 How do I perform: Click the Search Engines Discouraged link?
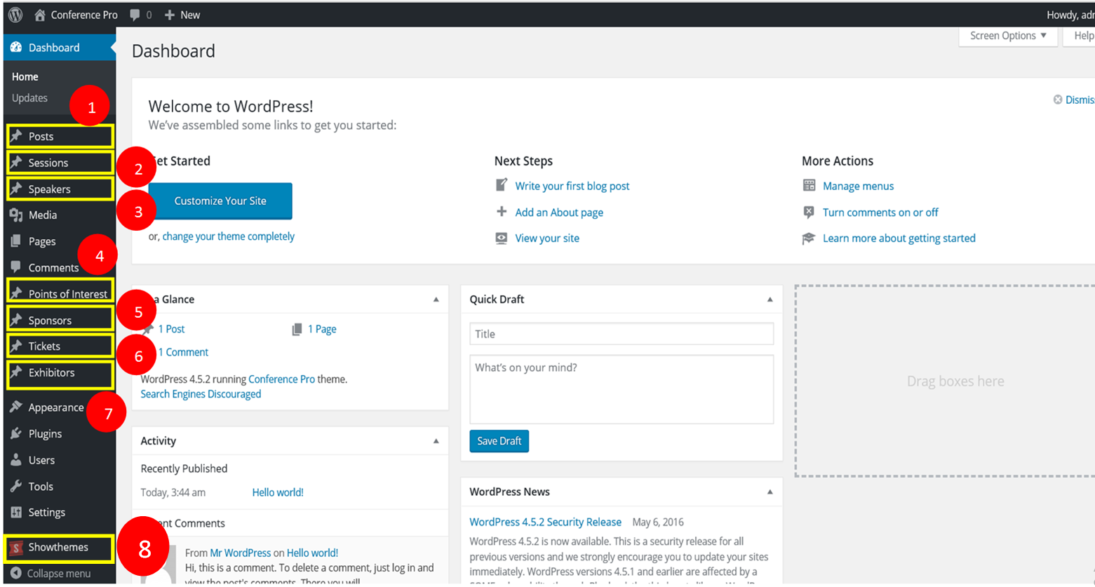(x=201, y=394)
